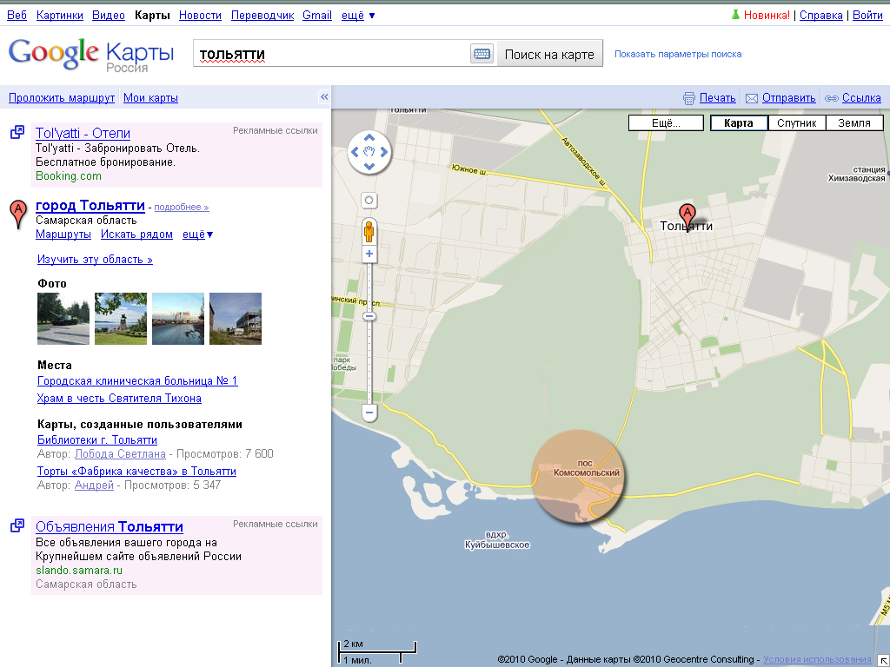Open Видео in the top bar
Image resolution: width=890 pixels, height=667 pixels.
pos(109,16)
